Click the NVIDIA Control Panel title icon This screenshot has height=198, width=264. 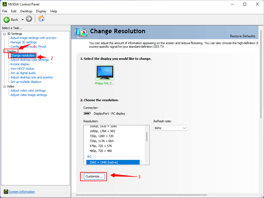tap(5, 4)
